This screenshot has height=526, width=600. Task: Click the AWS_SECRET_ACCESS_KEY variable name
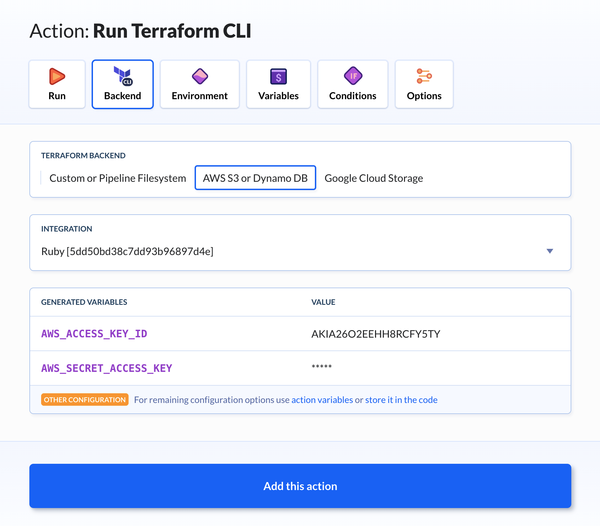(x=107, y=368)
